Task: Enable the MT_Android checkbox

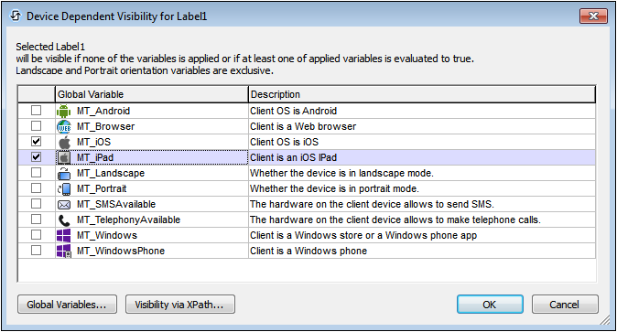Action: pos(37,110)
